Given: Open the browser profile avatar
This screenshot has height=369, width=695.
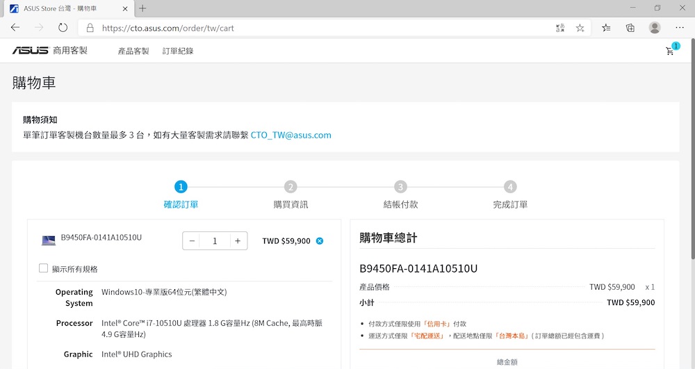Looking at the screenshot, I should point(655,28).
